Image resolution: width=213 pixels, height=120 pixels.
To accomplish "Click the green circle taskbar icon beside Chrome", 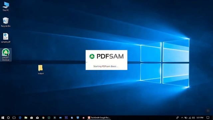I will (x=49, y=118).
